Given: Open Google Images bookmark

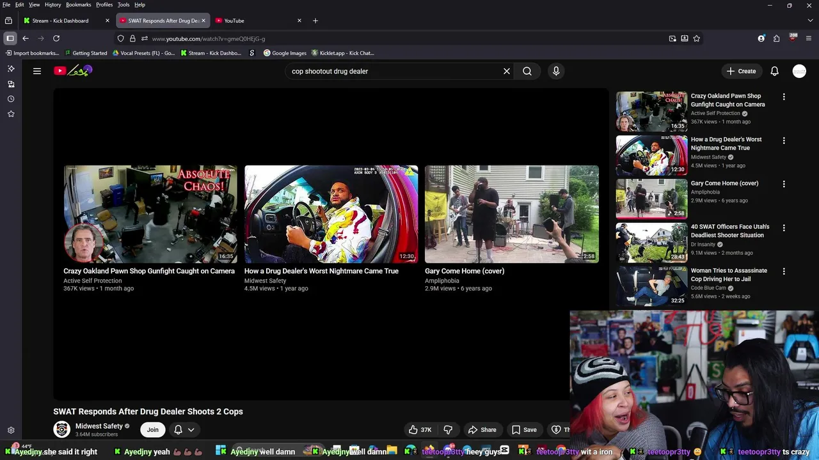Looking at the screenshot, I should tap(285, 53).
